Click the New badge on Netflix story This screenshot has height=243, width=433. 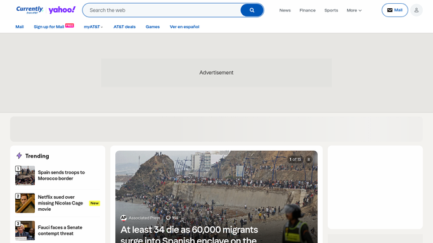tap(94, 203)
